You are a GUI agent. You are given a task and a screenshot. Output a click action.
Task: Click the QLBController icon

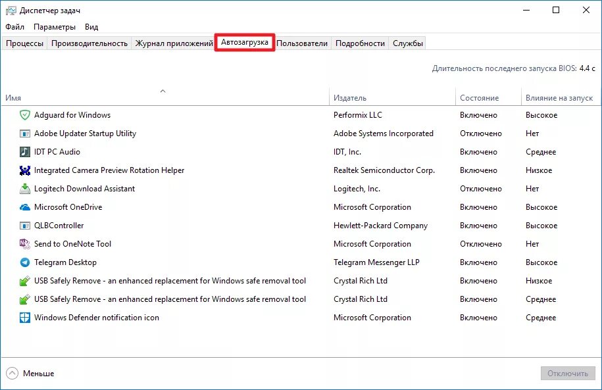point(25,226)
